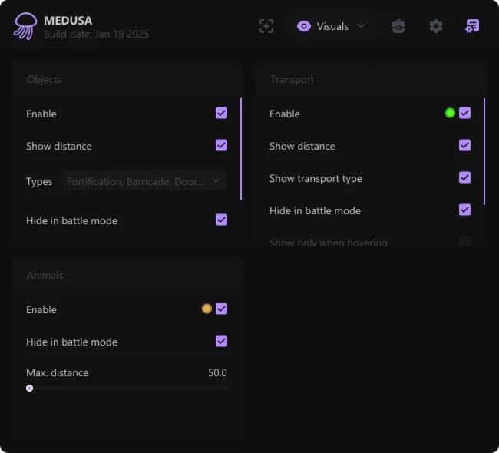Pick the orange Animals color swatch
The image size is (499, 453).
(x=207, y=309)
